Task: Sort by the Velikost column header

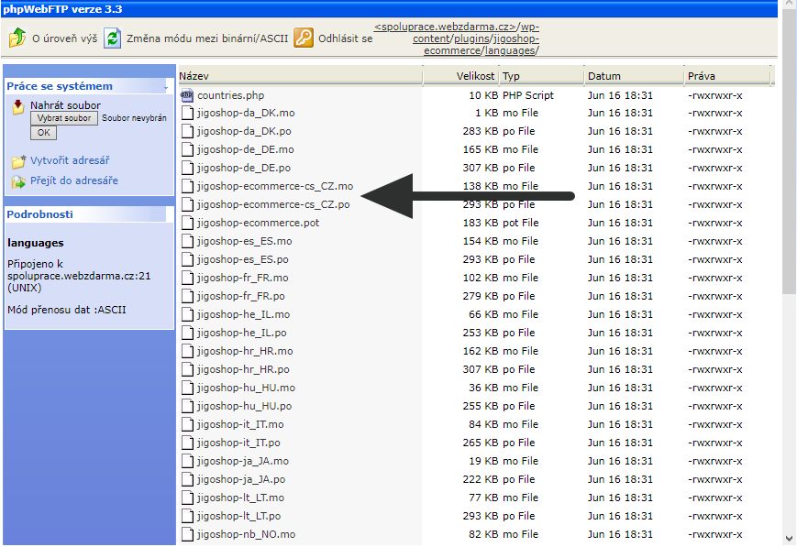Action: point(461,76)
